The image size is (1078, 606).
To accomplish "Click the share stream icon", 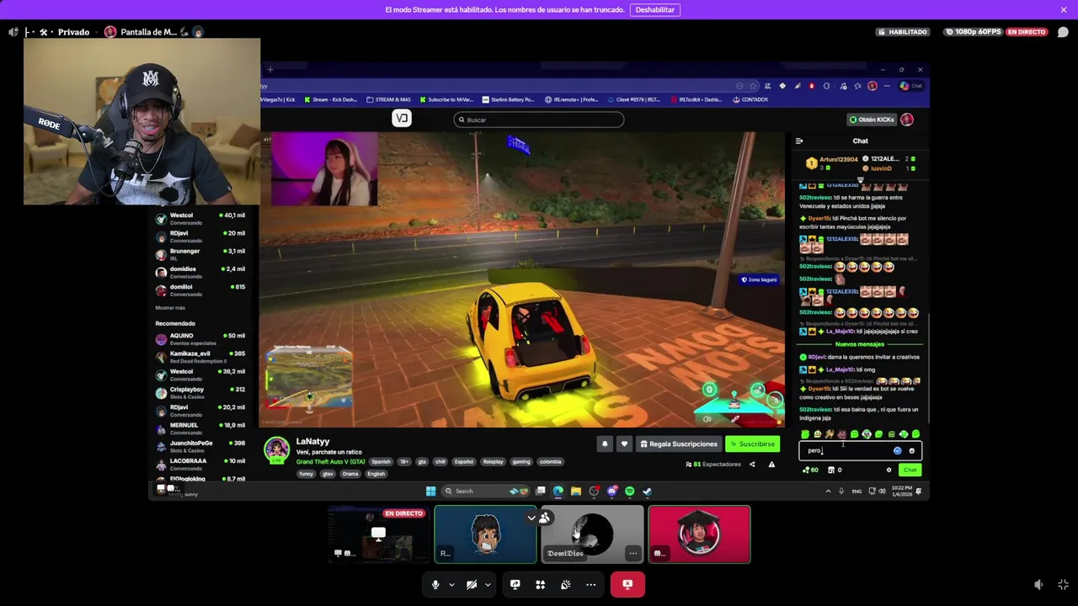I will (752, 465).
